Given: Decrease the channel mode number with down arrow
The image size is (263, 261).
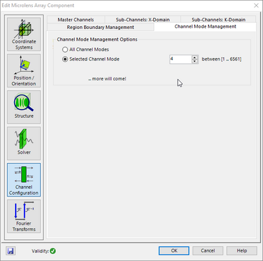Looking at the screenshot, I should click(195, 61).
